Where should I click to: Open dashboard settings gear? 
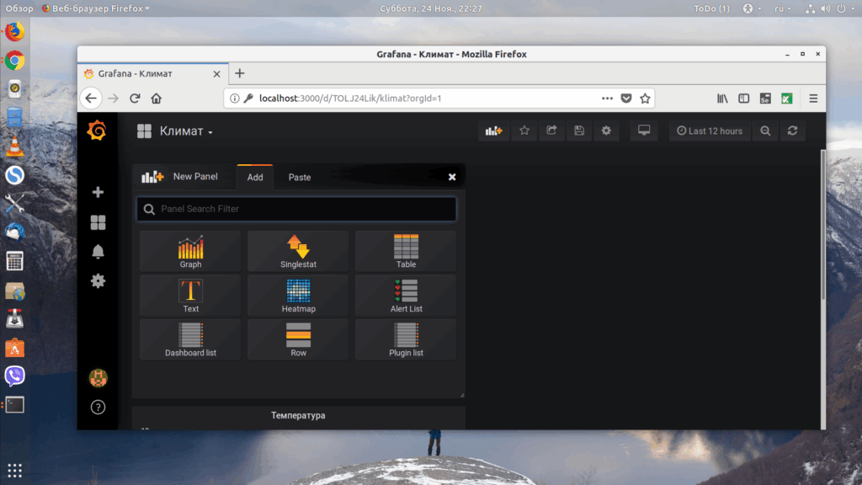(x=606, y=131)
